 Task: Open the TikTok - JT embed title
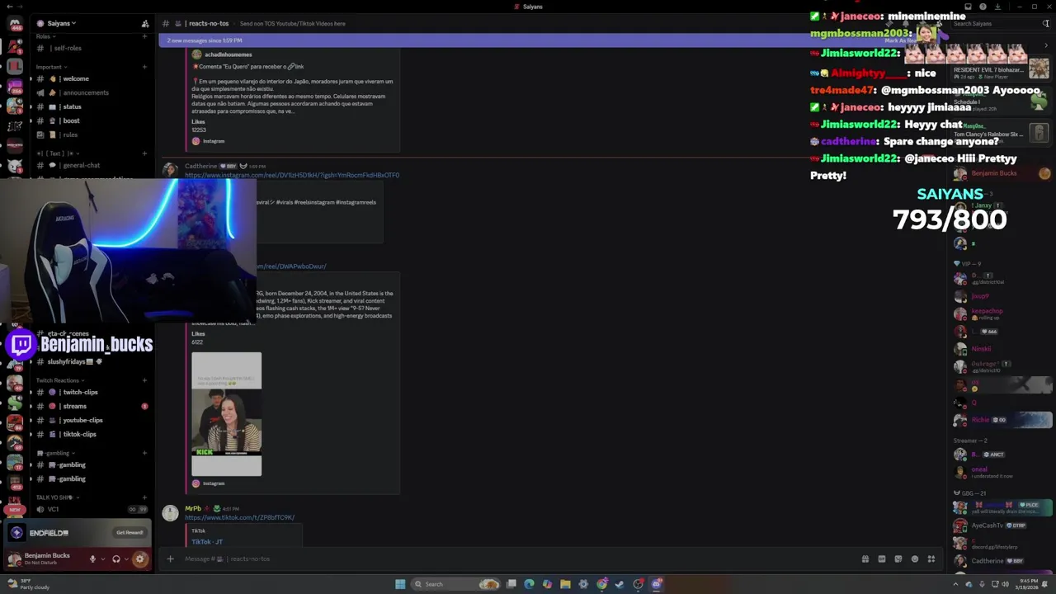(x=207, y=541)
